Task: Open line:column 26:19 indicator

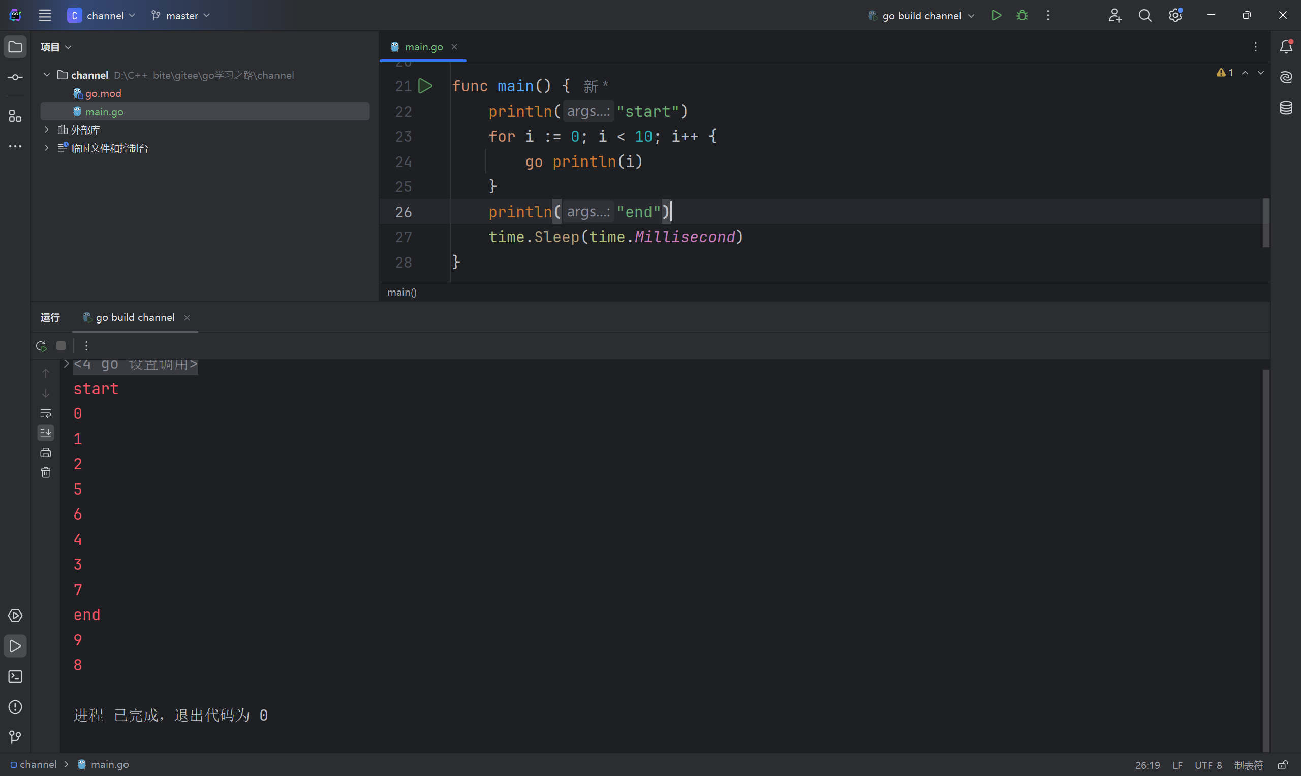Action: 1147,765
